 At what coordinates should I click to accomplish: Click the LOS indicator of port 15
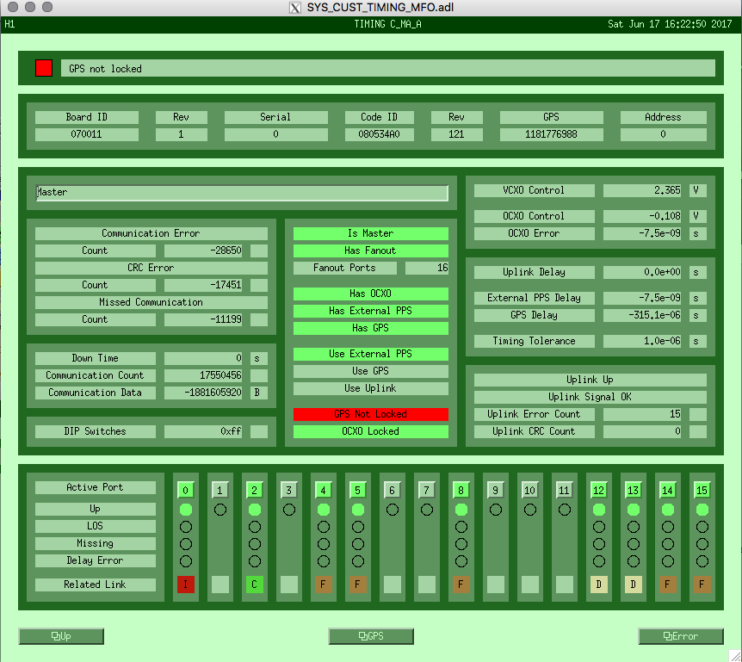click(702, 527)
